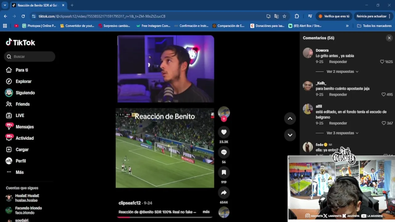Open Facundo Iriondo followed account
This screenshot has height=222, width=395.
point(28,210)
